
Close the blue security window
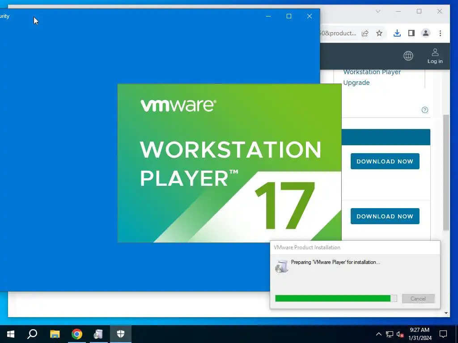point(310,17)
